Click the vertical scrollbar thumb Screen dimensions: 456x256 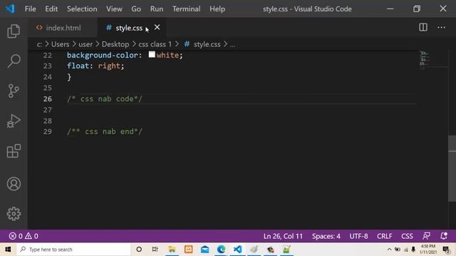[452, 168]
